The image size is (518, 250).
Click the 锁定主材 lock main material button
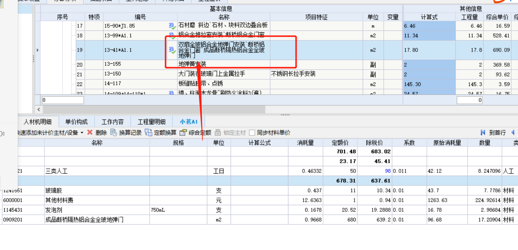(x=230, y=132)
